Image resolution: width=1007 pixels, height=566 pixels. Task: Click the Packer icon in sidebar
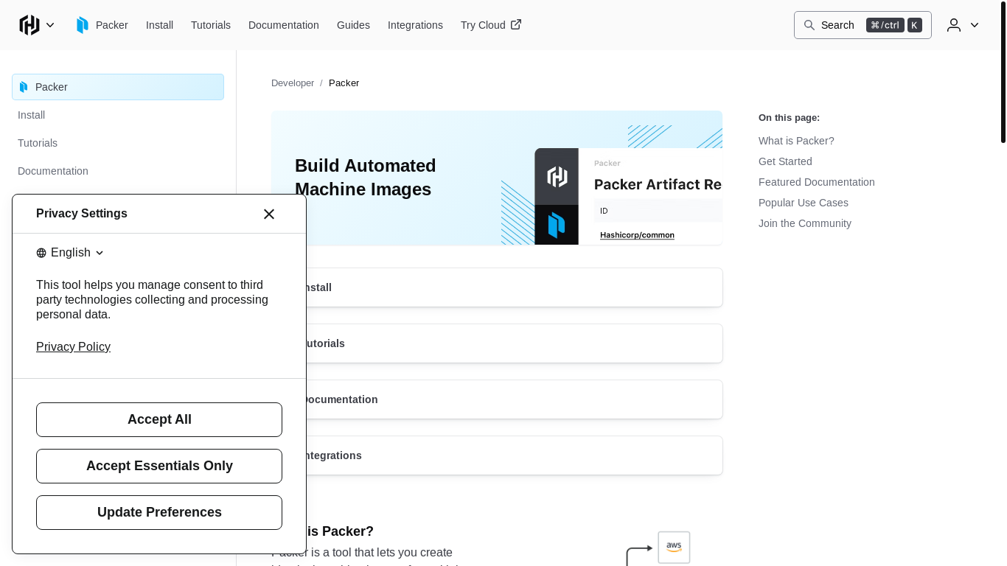tap(24, 87)
